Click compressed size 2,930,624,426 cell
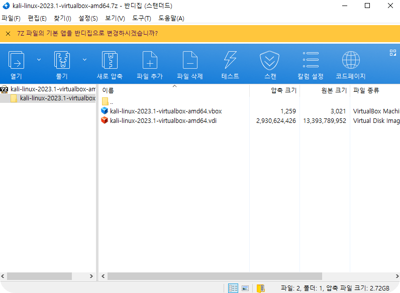This screenshot has width=400, height=293. [x=276, y=121]
